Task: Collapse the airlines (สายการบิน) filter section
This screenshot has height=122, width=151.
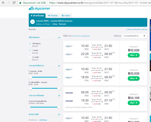Action: 59,115
